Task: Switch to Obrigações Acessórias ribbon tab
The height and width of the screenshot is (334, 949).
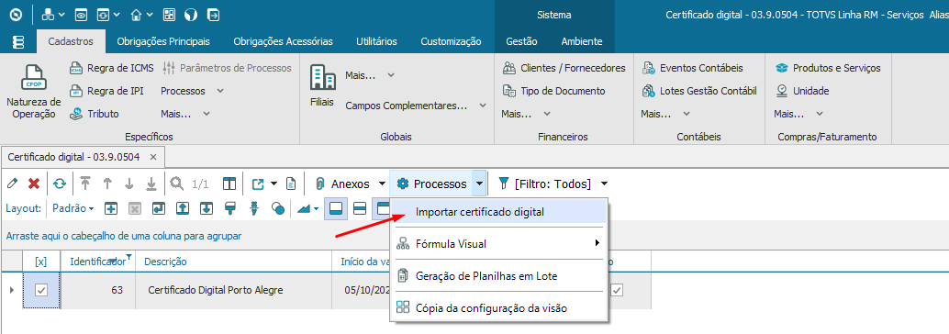Action: pos(284,42)
